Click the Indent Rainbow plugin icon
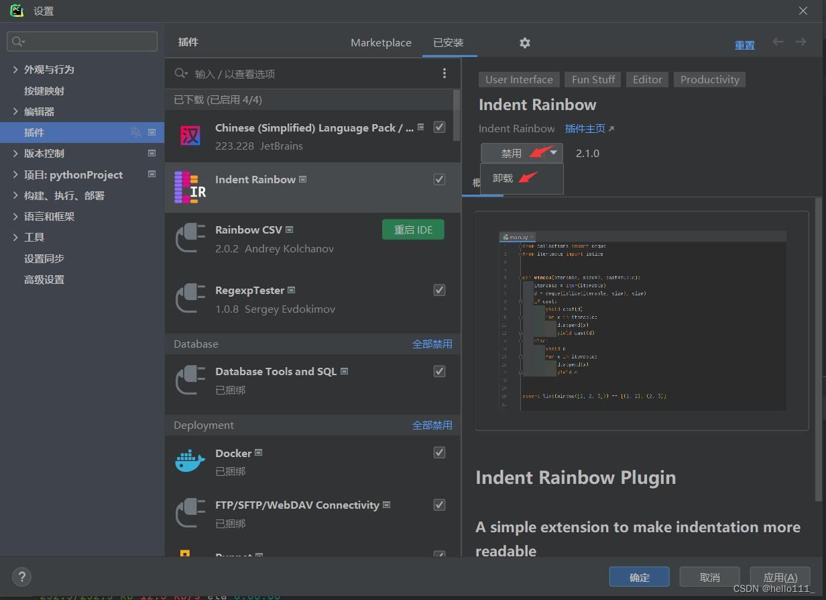 (x=190, y=187)
